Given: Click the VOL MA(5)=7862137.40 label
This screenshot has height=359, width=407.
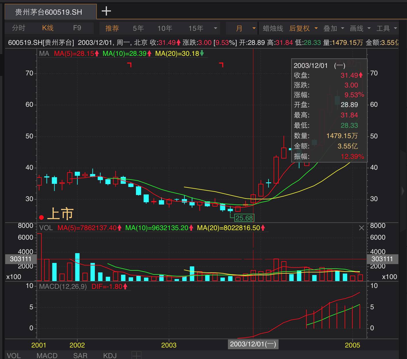Looking at the screenshot, I should point(90,228).
